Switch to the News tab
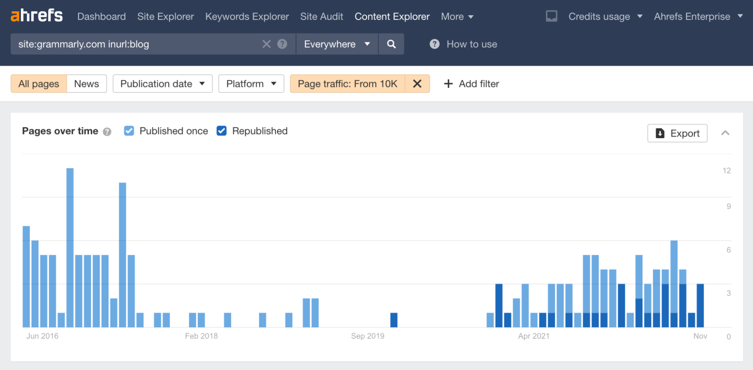 coord(87,84)
